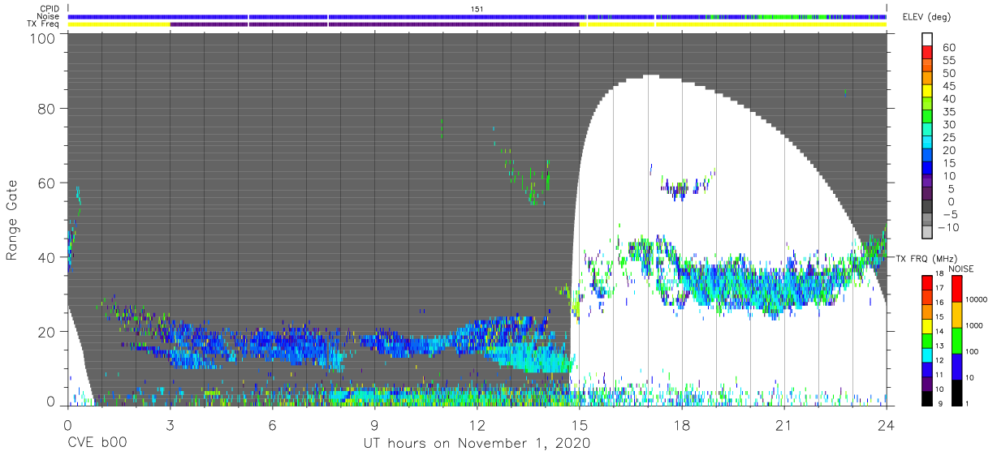
Task: Click the NOISE legend title
Action: tap(960, 269)
